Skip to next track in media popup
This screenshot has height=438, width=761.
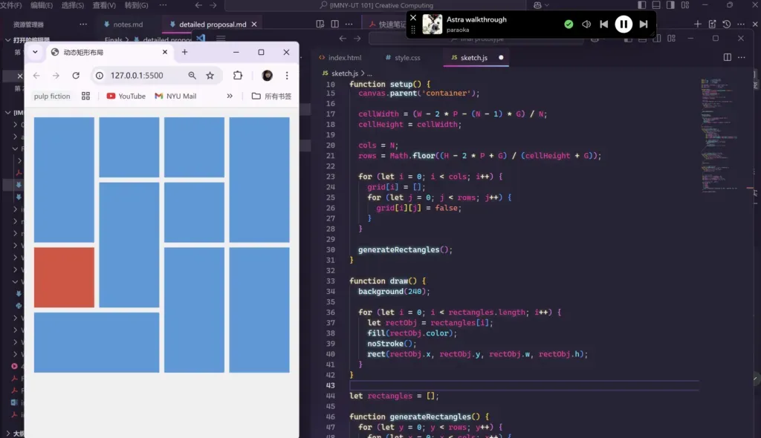[x=643, y=24]
